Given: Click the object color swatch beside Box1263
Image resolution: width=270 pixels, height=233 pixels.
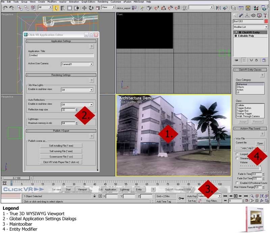Looking at the screenshot, I should (x=266, y=21).
